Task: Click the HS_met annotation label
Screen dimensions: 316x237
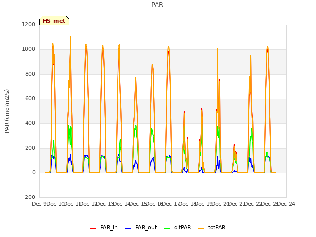Action: click(54, 21)
